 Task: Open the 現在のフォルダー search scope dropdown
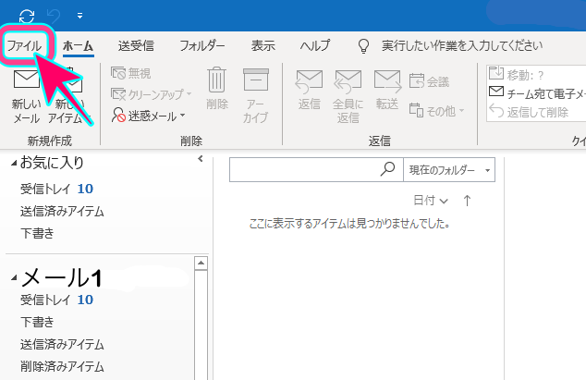pyautogui.click(x=449, y=170)
